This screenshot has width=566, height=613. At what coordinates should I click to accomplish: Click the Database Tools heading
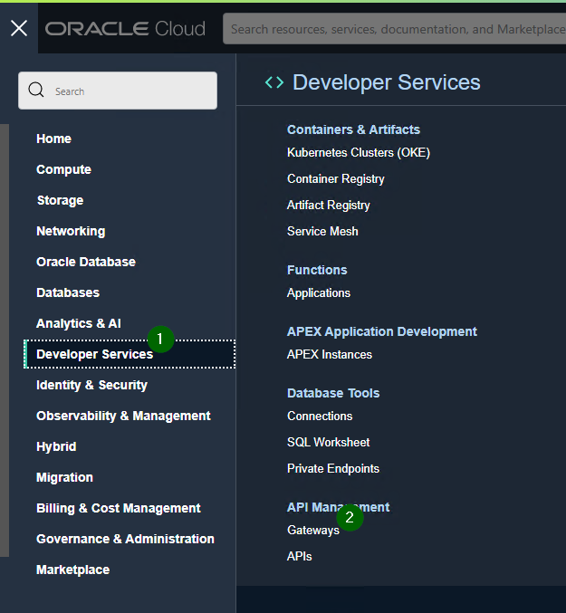point(333,393)
